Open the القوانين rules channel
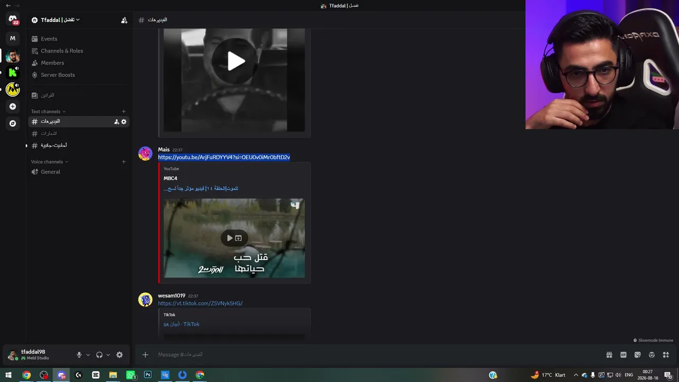 click(x=80, y=95)
